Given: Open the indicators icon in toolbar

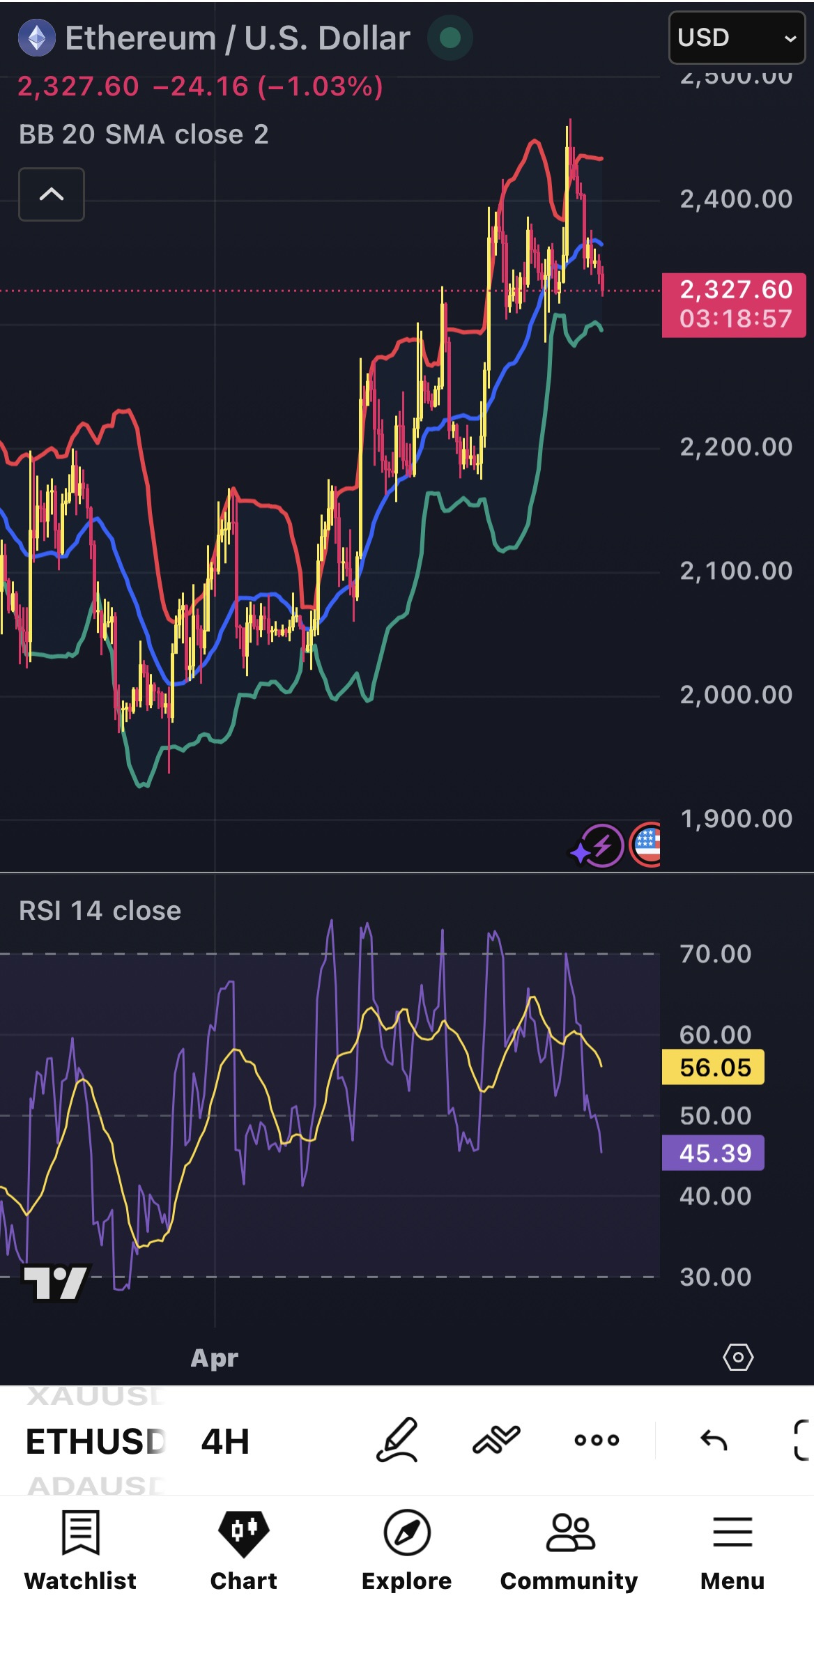Looking at the screenshot, I should pyautogui.click(x=496, y=1439).
